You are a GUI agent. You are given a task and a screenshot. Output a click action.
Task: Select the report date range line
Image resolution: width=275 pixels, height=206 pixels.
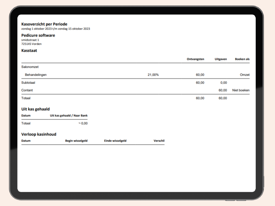(x=55, y=29)
